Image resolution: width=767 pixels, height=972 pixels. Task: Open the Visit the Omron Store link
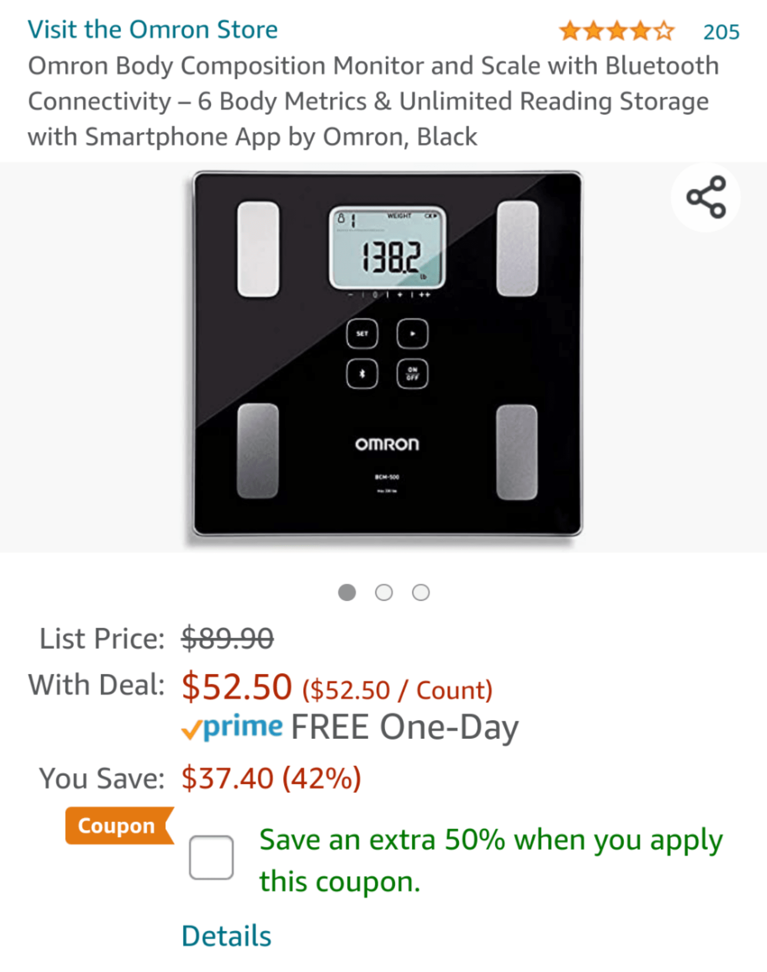point(152,29)
